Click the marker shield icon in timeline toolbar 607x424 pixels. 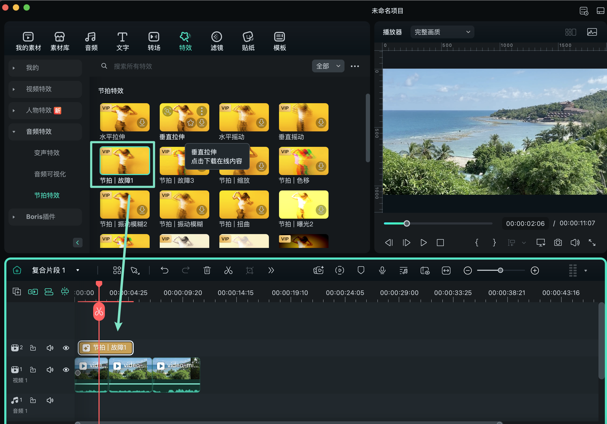tap(361, 271)
